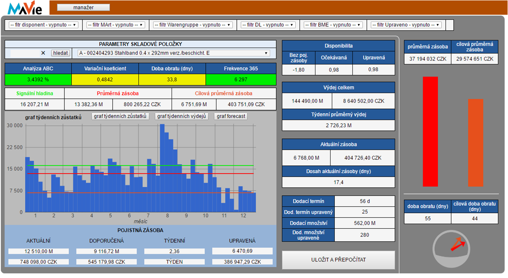This screenshot has width=508, height=278.
Task: Click the Doba obratu value 33,8
Action: (172, 79)
